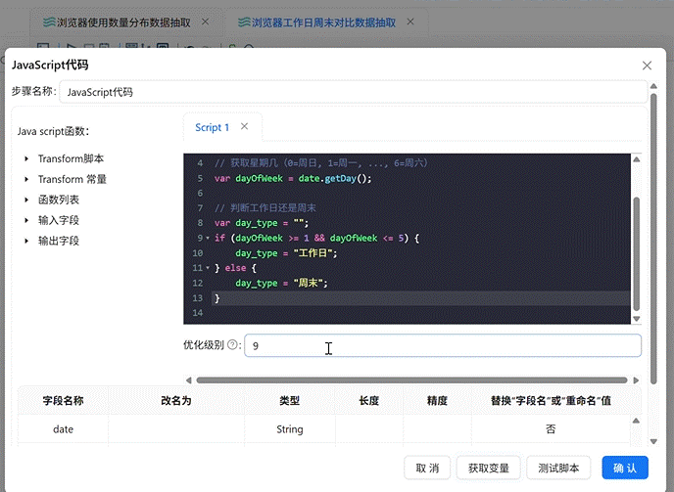Click the 浏览器使用数量分布数据抽取 tab's layers icon
This screenshot has width=674, height=492.
click(49, 22)
